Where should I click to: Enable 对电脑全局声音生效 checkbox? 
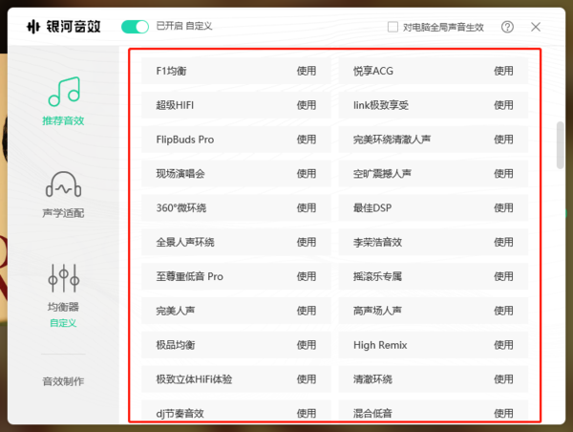[393, 27]
